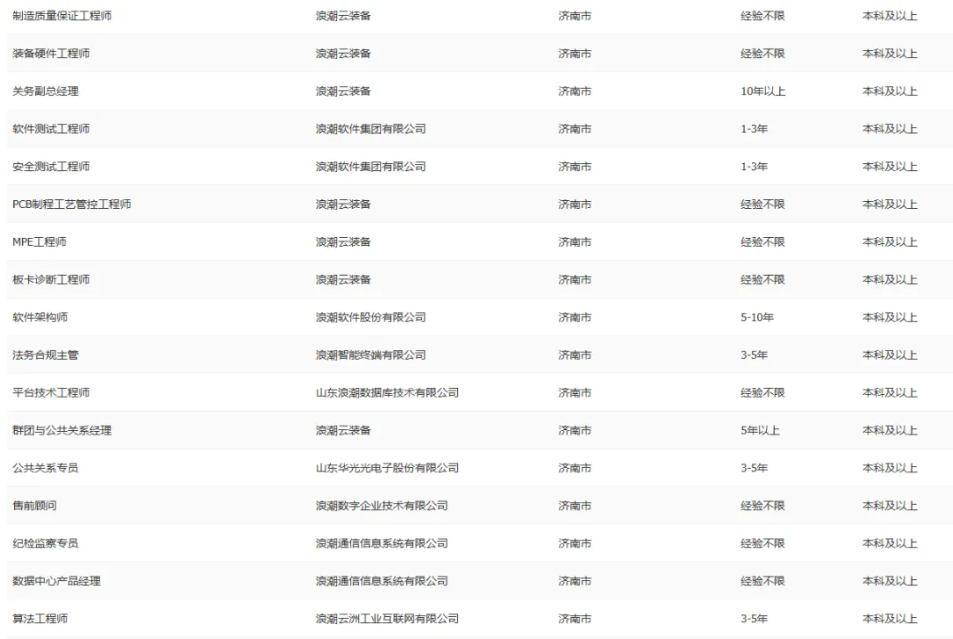Open the MPE工程师 listing
Viewport: 953px width, 639px height.
(x=40, y=241)
